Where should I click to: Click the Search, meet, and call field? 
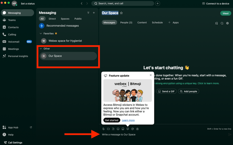(x=123, y=3)
